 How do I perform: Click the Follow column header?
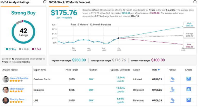tap(172, 70)
